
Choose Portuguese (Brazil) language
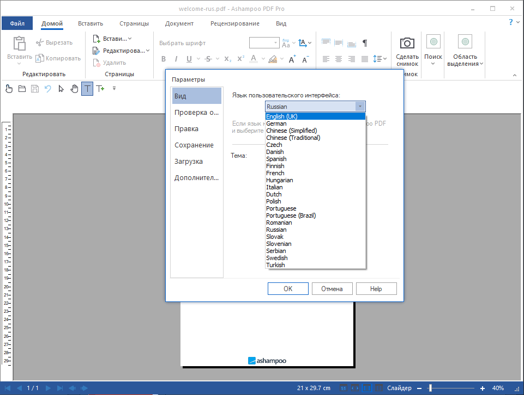pyautogui.click(x=315, y=215)
